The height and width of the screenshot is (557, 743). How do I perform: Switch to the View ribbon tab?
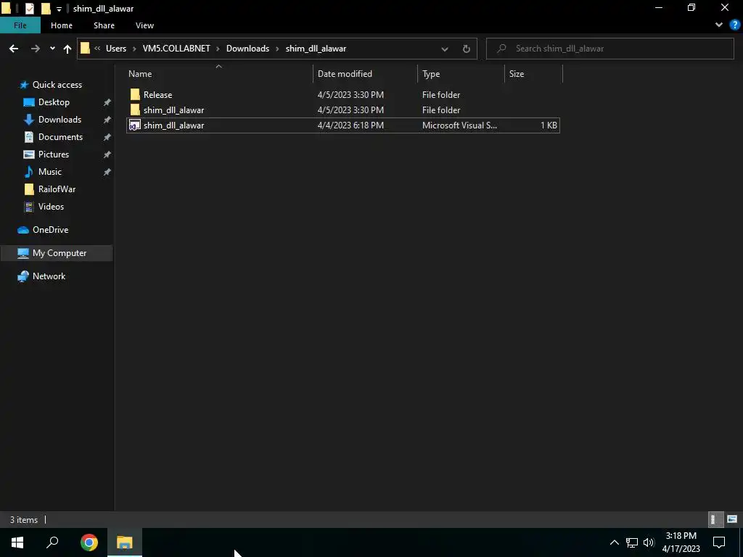click(x=144, y=25)
